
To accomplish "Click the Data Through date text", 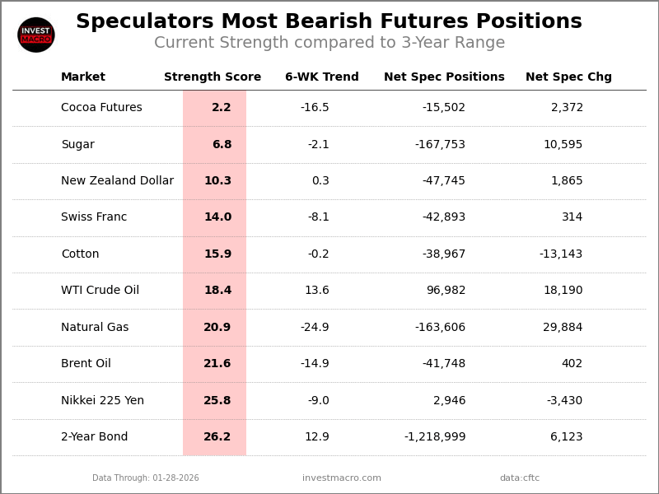I will [x=146, y=478].
